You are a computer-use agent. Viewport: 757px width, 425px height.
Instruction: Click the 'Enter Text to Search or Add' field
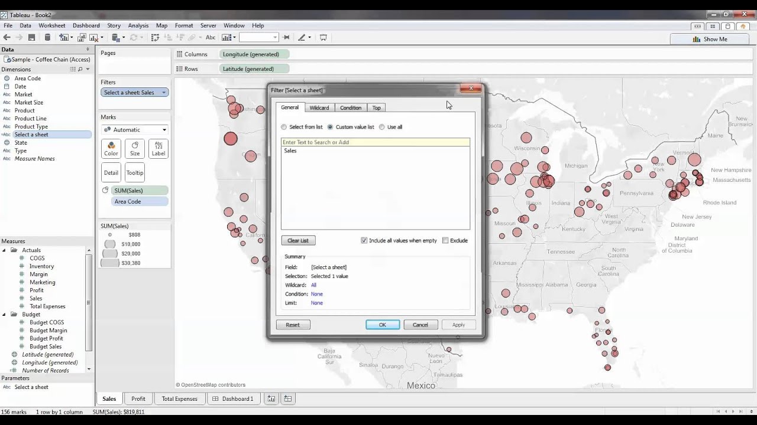[376, 142]
